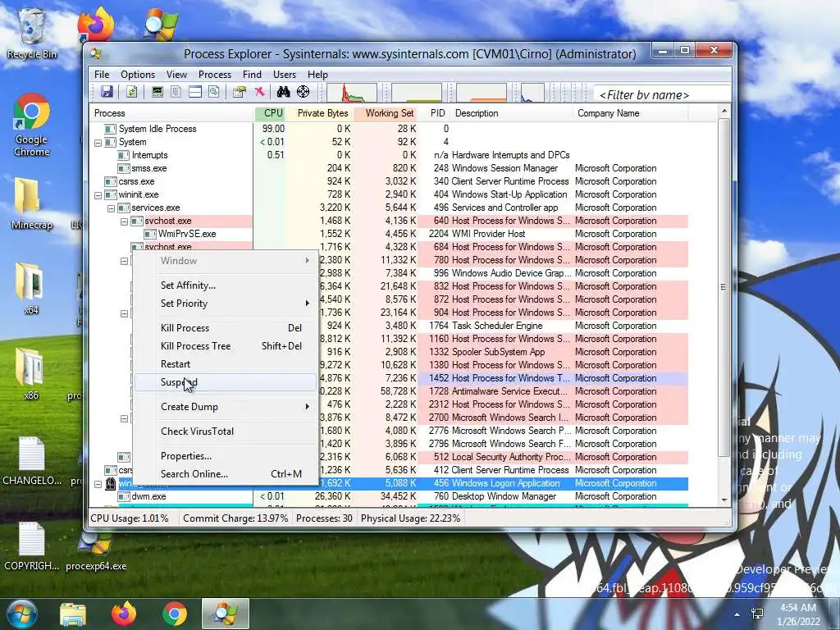Click the Save toolbar icon
Viewport: 840px width, 630px height.
click(107, 92)
